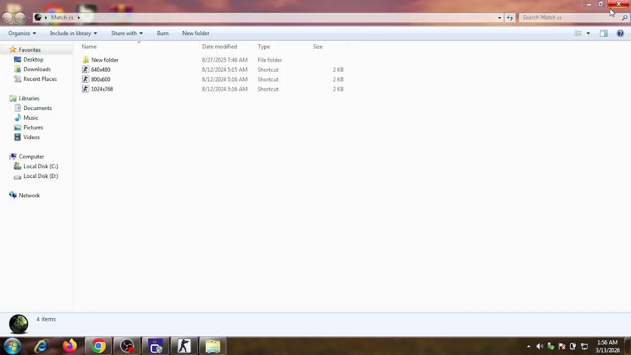This screenshot has height=355, width=631.
Task: Select the New folder item icon
Action: tap(86, 60)
